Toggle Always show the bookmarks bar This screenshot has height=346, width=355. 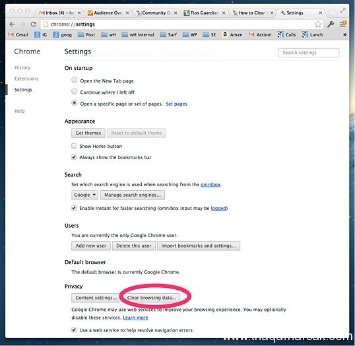74,157
